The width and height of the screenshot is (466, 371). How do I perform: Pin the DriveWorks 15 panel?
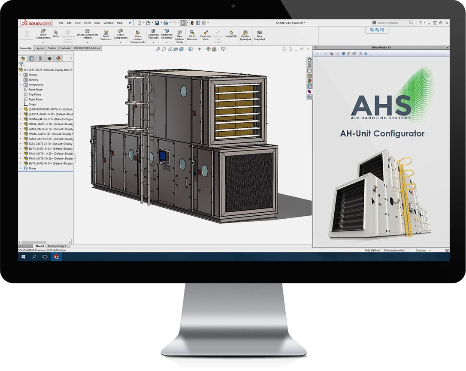(447, 48)
